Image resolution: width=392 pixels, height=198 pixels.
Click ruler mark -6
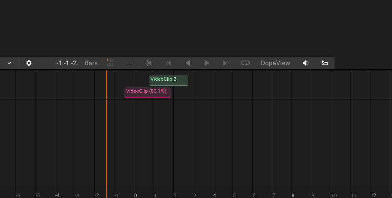18,195
